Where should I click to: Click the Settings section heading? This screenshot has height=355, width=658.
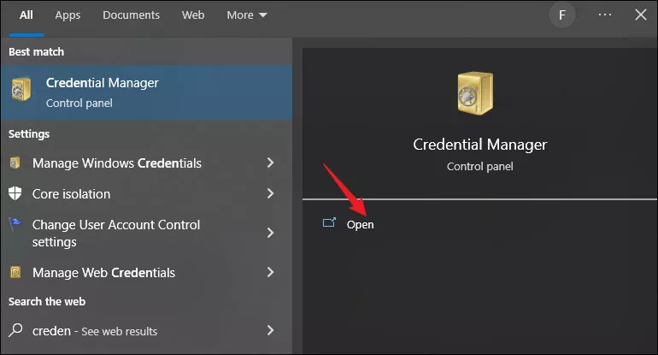[x=29, y=133]
